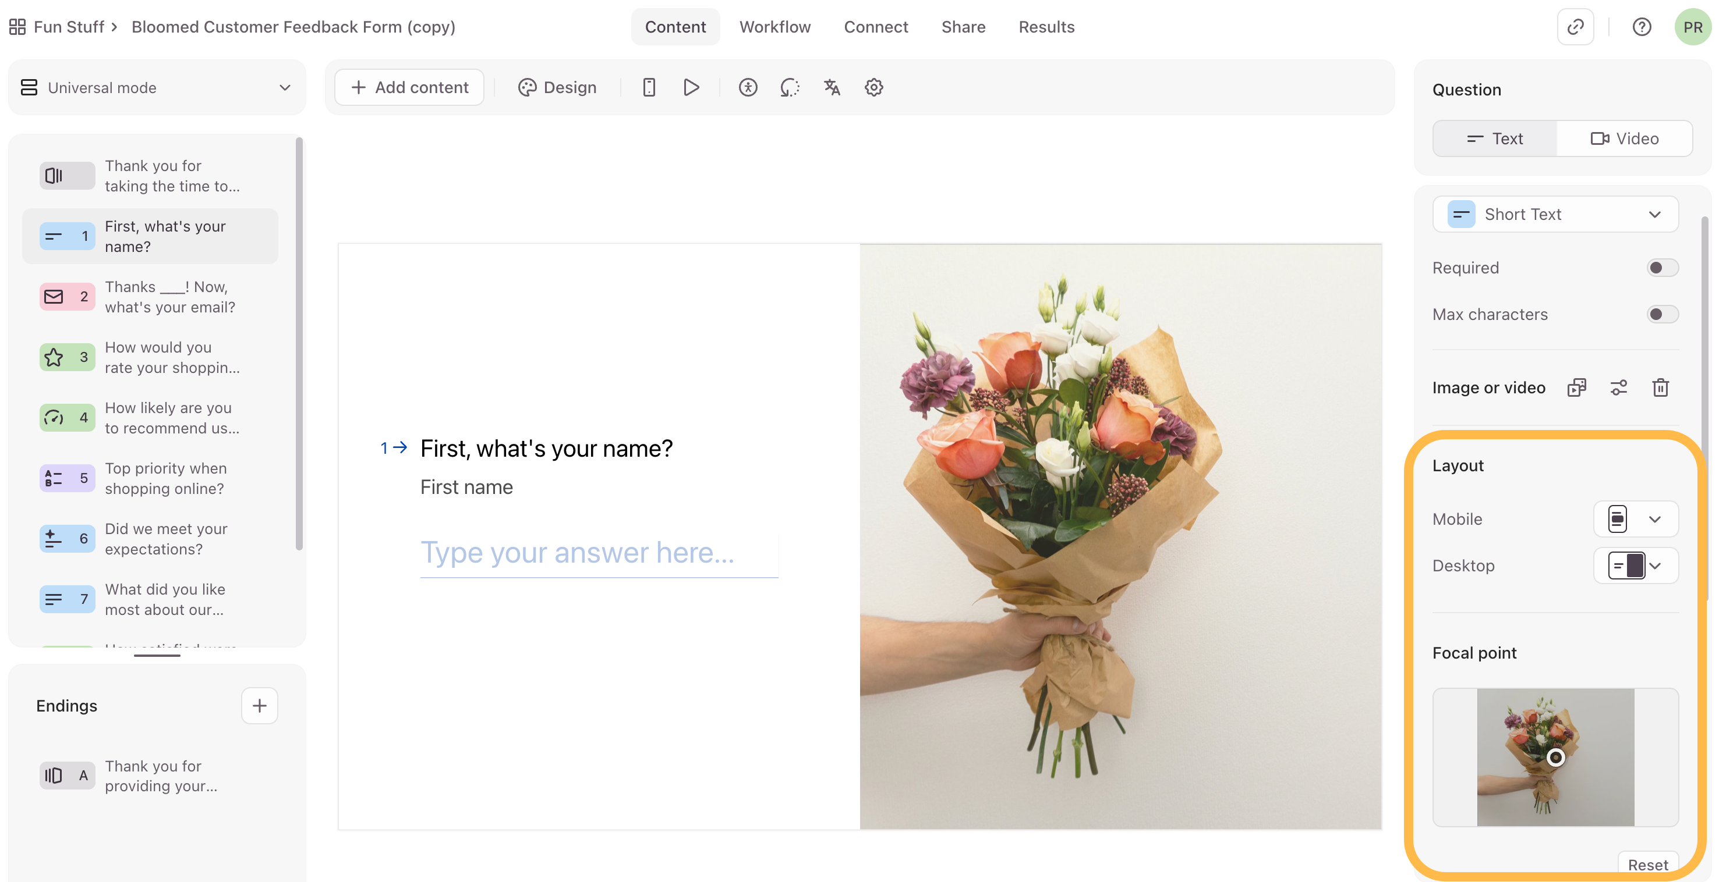The height and width of the screenshot is (882, 1719).
Task: Select 'How likely are you to recommend us...' row
Action: click(x=150, y=417)
